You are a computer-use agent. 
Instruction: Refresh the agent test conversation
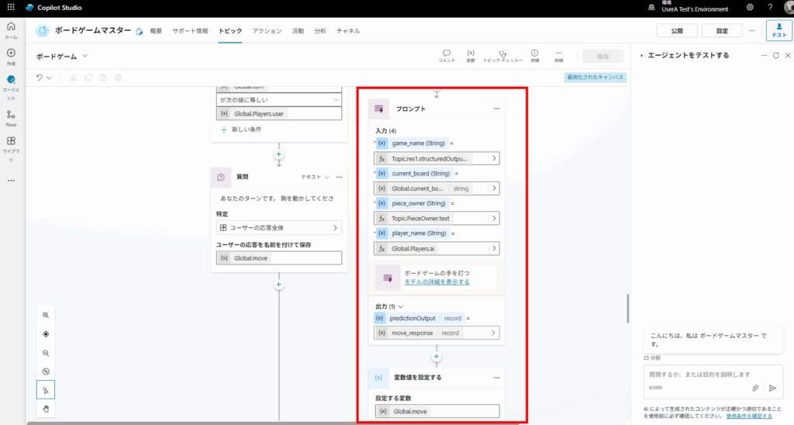[775, 56]
